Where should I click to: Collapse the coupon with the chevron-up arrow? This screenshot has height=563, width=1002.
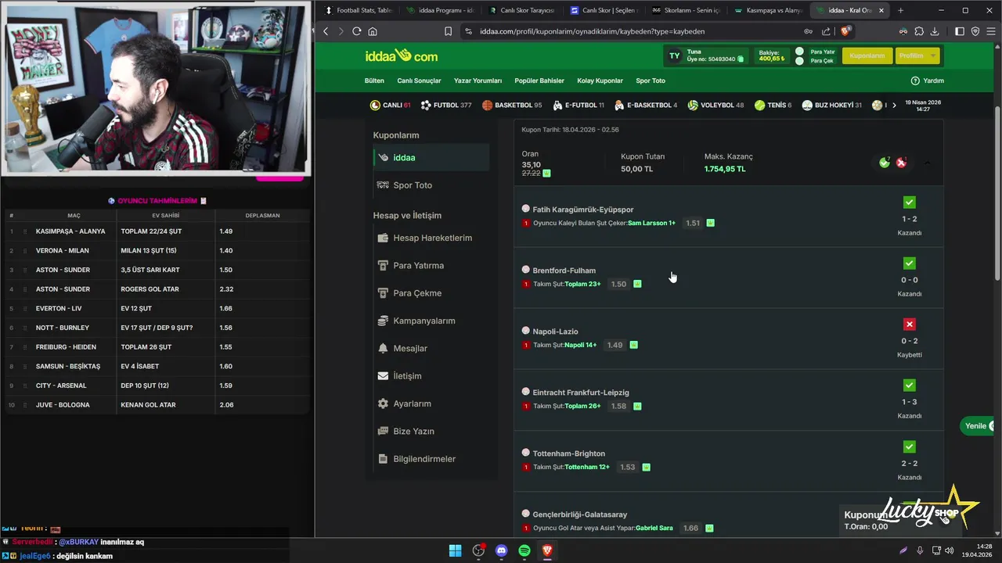pyautogui.click(x=928, y=163)
